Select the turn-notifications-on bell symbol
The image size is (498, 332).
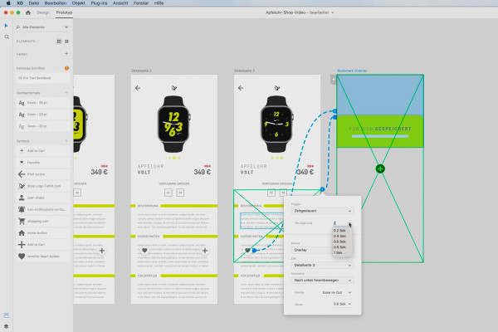click(x=42, y=209)
